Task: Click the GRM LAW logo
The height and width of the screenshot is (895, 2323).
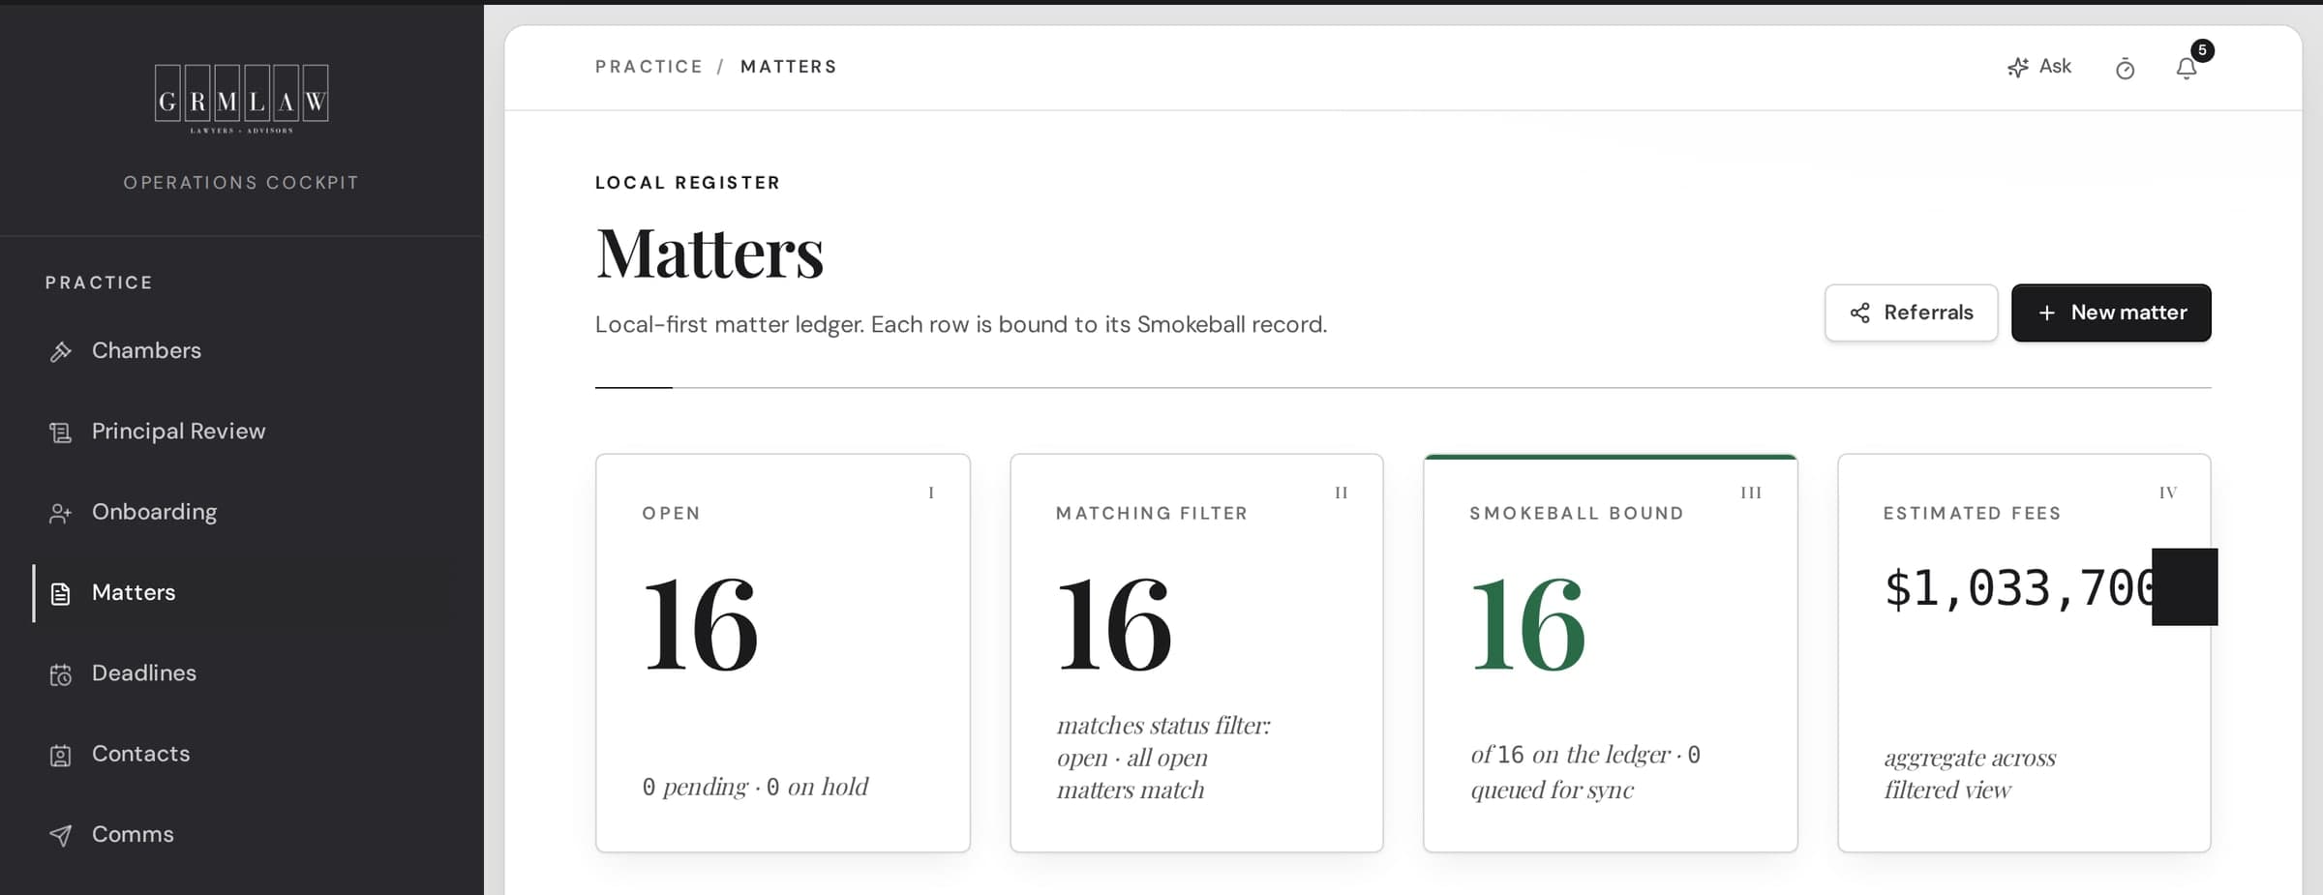Action: pos(241,99)
